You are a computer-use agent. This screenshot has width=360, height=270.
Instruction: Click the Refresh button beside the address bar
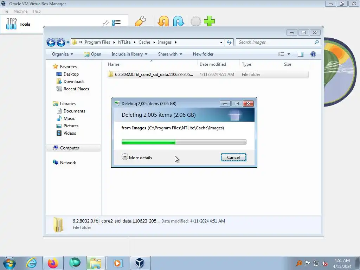(229, 42)
